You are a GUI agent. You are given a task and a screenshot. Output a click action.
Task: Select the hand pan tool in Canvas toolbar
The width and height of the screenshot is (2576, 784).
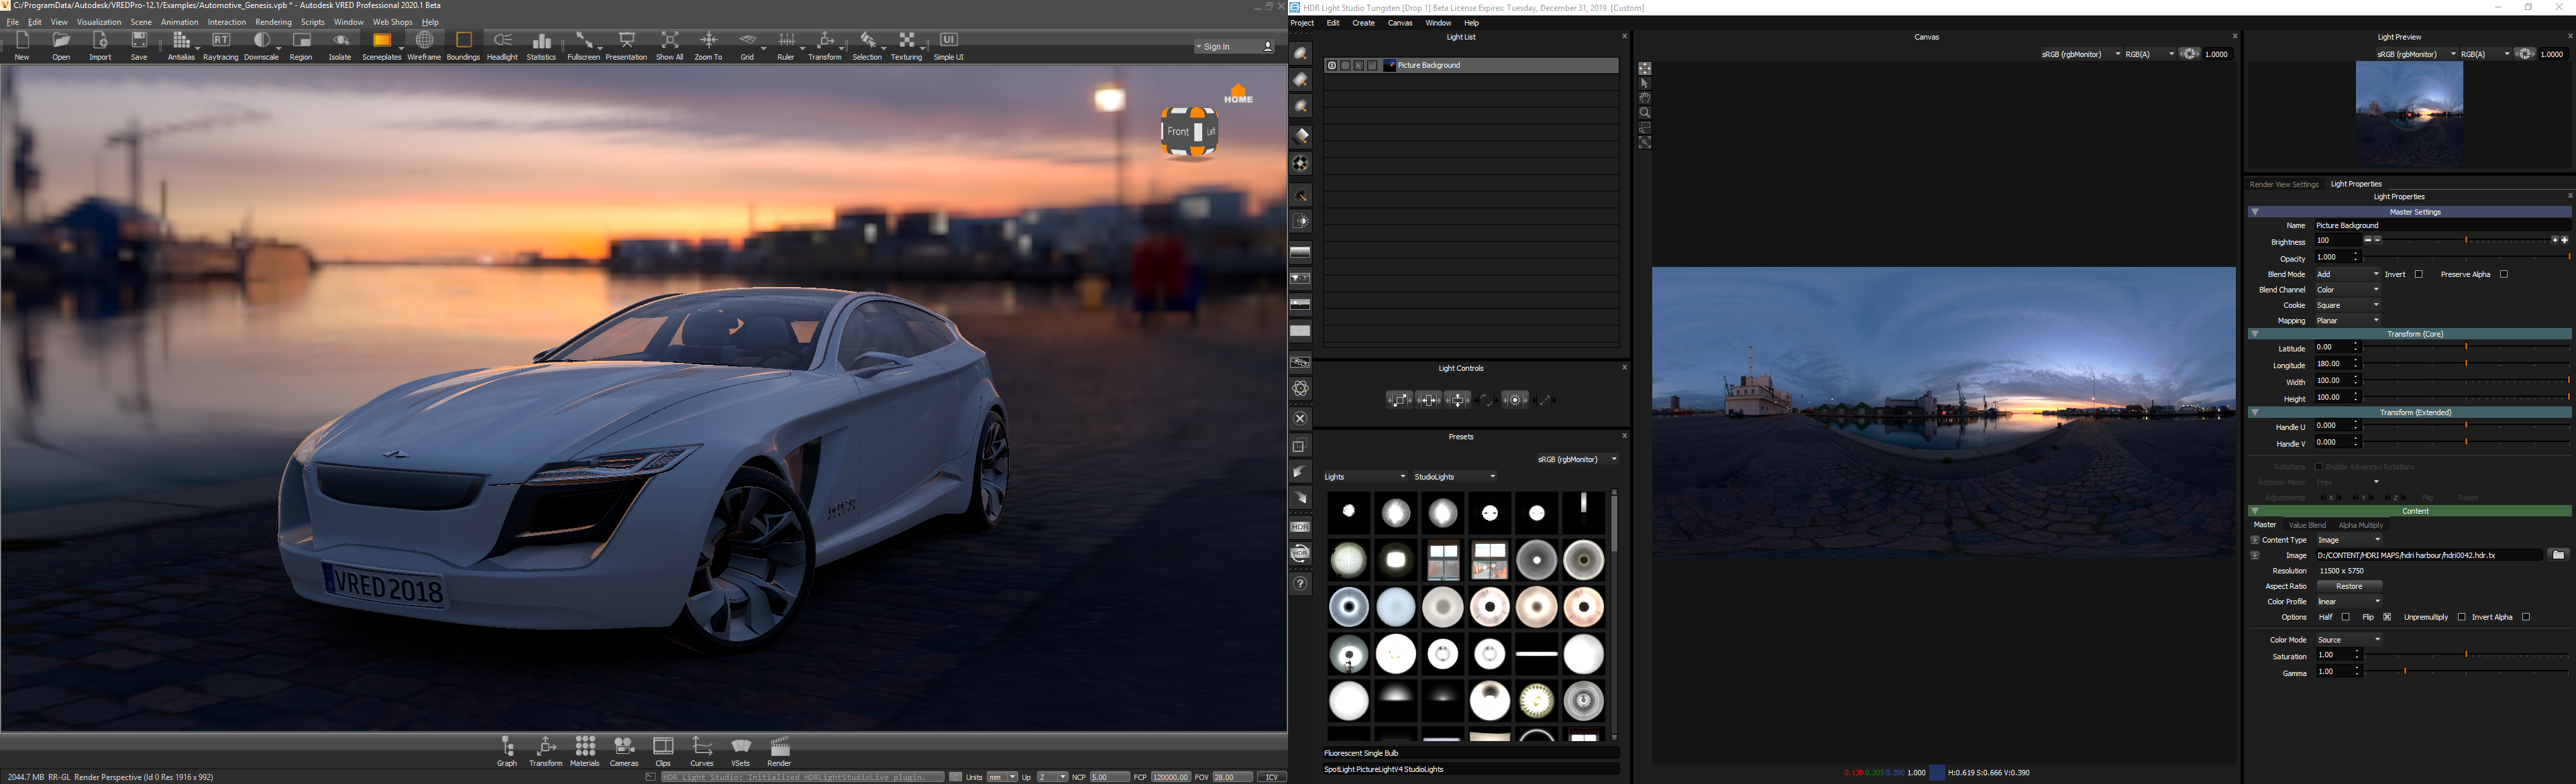pyautogui.click(x=1645, y=98)
